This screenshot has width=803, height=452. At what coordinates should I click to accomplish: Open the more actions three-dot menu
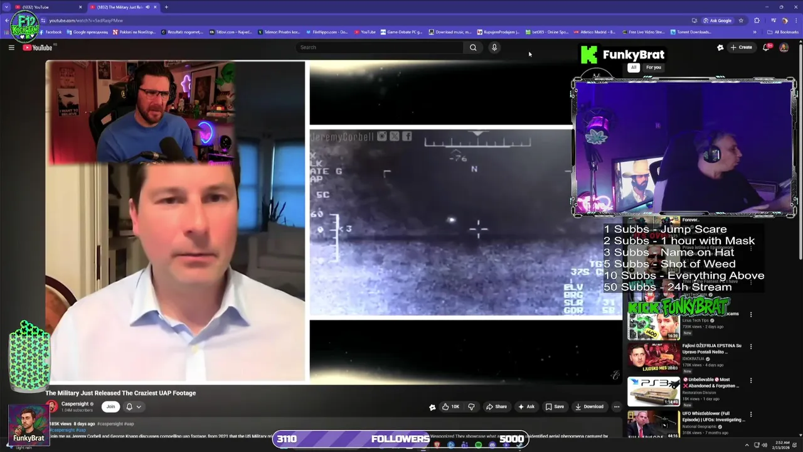pyautogui.click(x=617, y=407)
